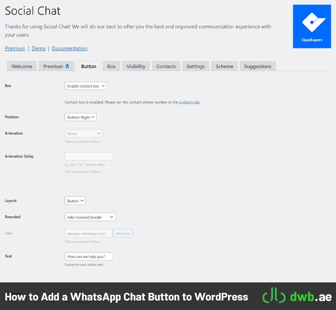Follow the contacts tab link
The image size is (336, 310).
point(189,102)
